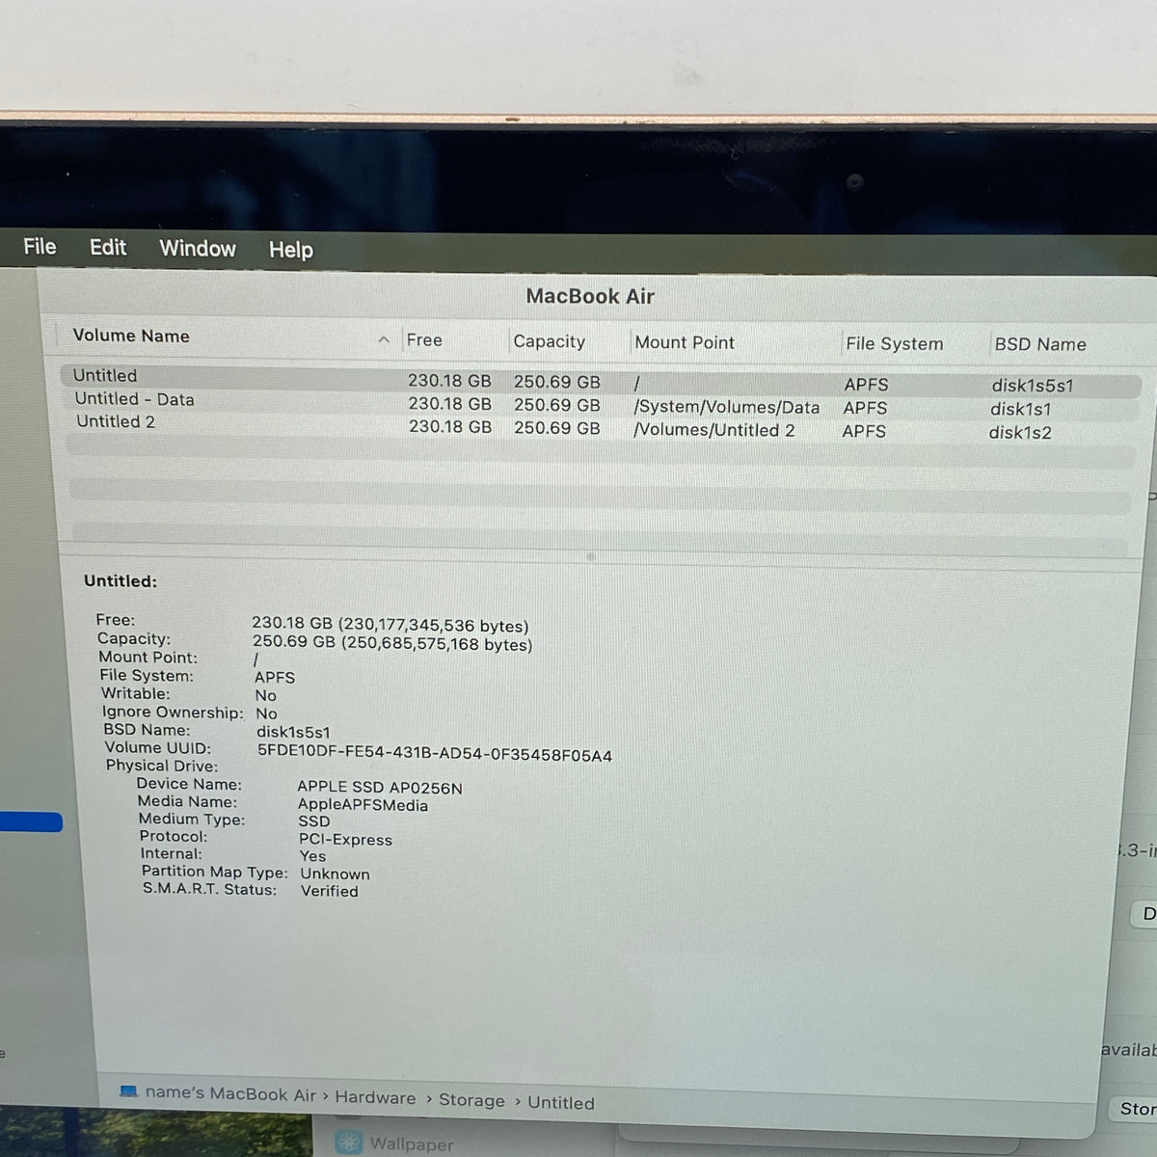1157x1157 pixels.
Task: Go to Hardware in path bar
Action: pos(375,1097)
